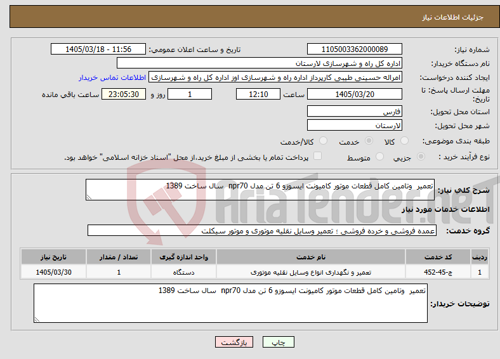
Task: Click the شرح کلی نیاز description textarea
Action: click(x=260, y=190)
